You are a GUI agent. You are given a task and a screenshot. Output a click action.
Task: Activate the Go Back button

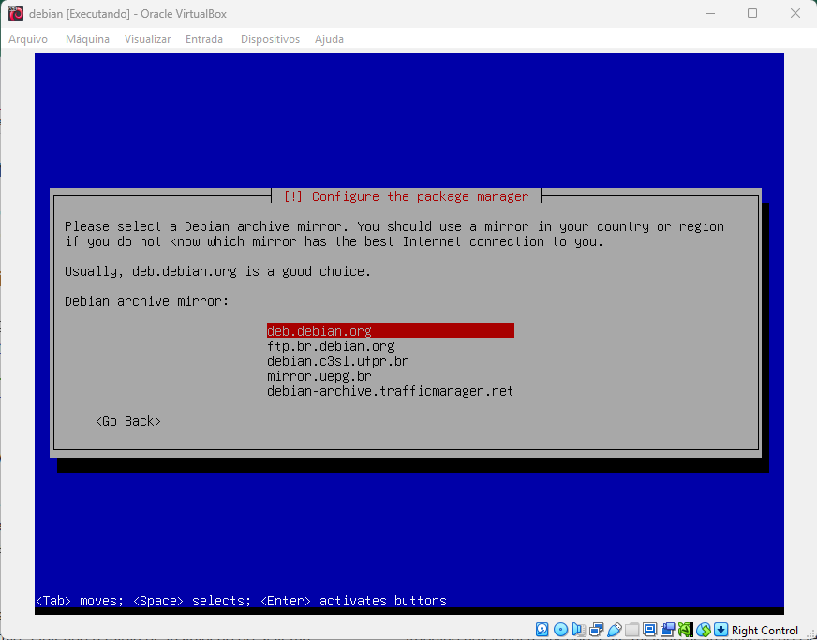coord(128,421)
